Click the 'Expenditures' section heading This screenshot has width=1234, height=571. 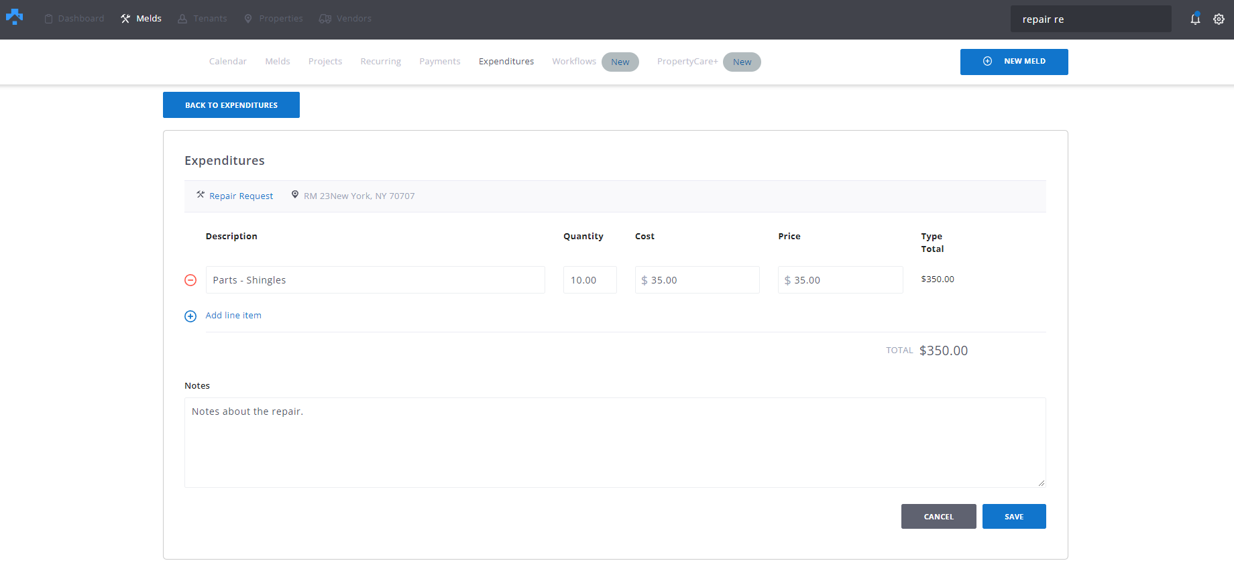[225, 160]
